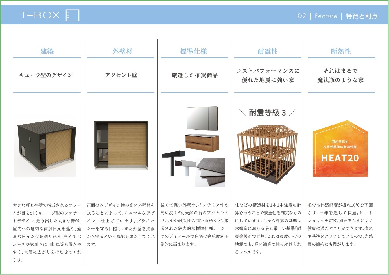Click the '耐震等級 3' label
Screen dimensions: 389x275
point(268,113)
